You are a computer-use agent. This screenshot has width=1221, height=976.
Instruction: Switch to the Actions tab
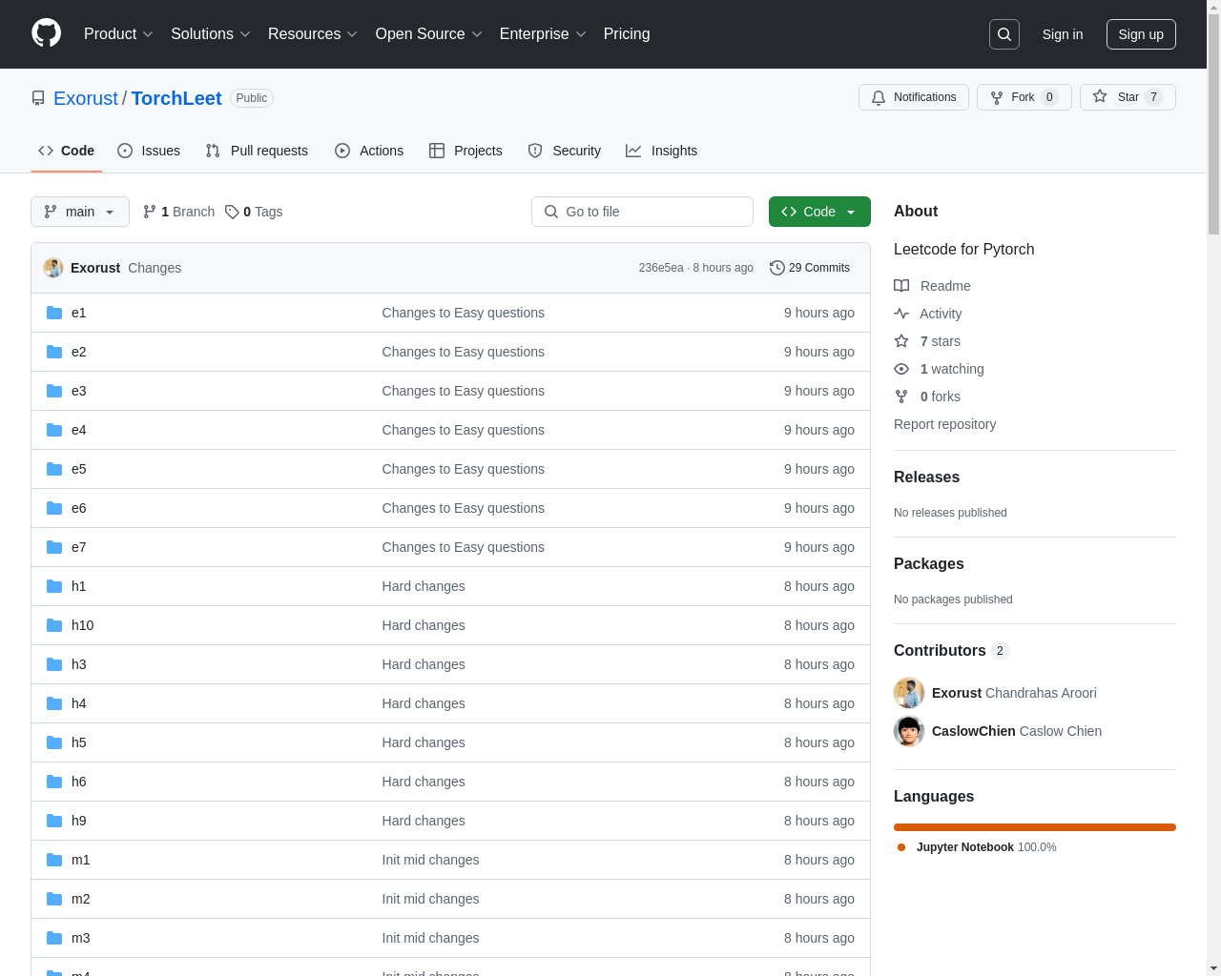click(369, 151)
